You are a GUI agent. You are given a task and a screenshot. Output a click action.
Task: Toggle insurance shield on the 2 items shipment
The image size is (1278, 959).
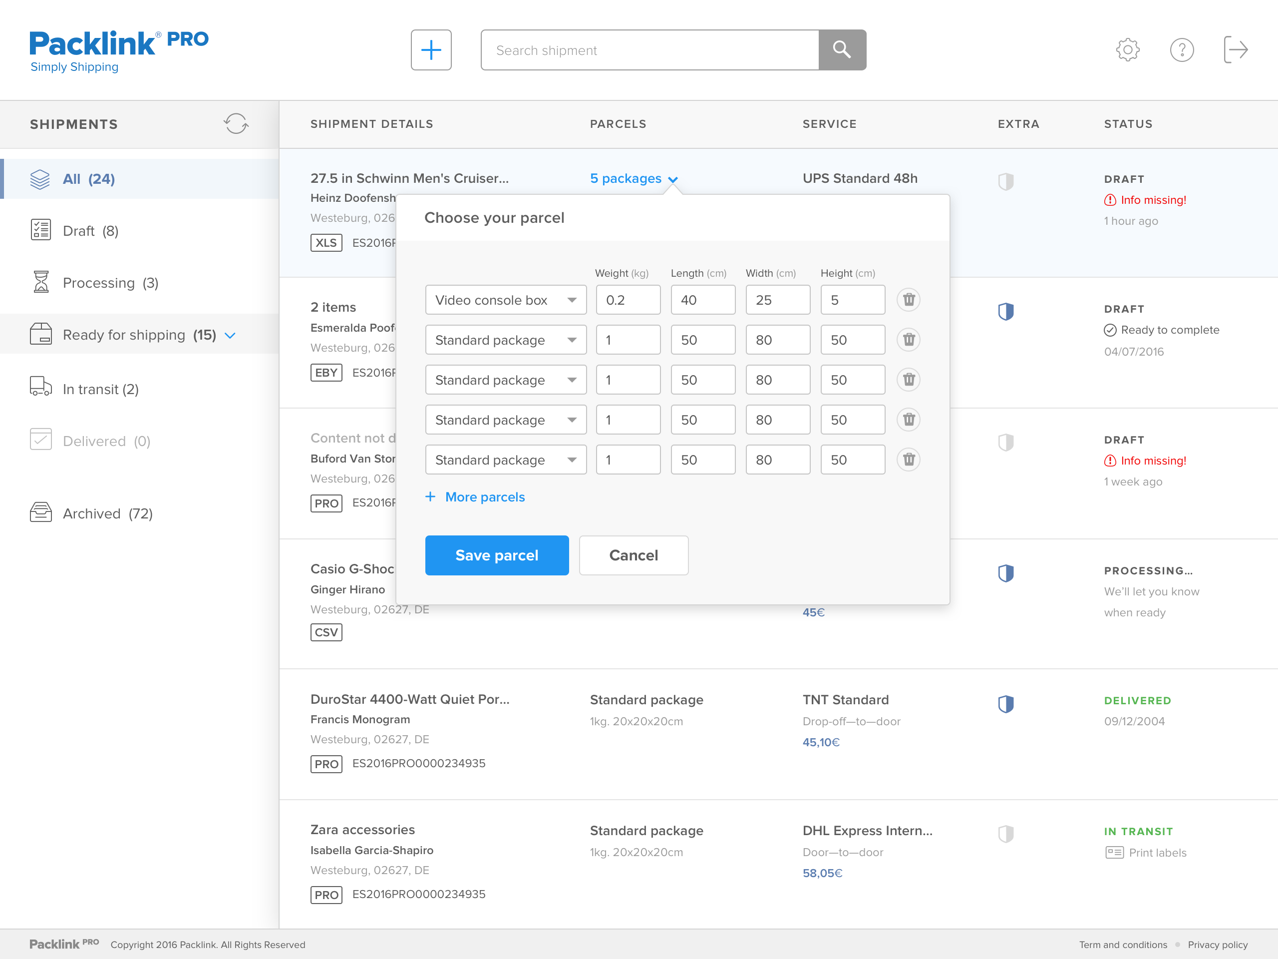click(1005, 312)
